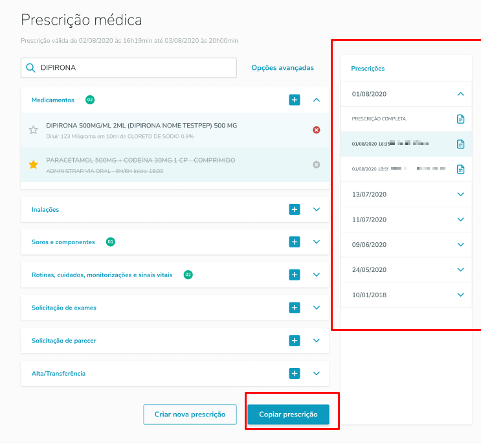Unfavorite the PARACETAMOL + CODEÍNA star
The height and width of the screenshot is (443, 481).
coord(34,165)
